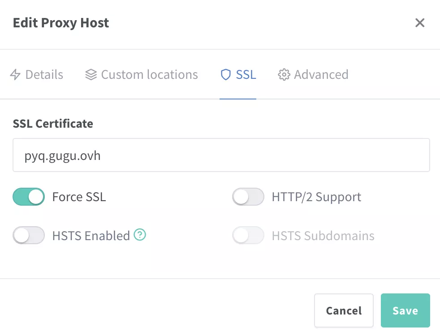Click the stacked layers icon for Custom locations
The height and width of the screenshot is (336, 440).
click(x=91, y=74)
